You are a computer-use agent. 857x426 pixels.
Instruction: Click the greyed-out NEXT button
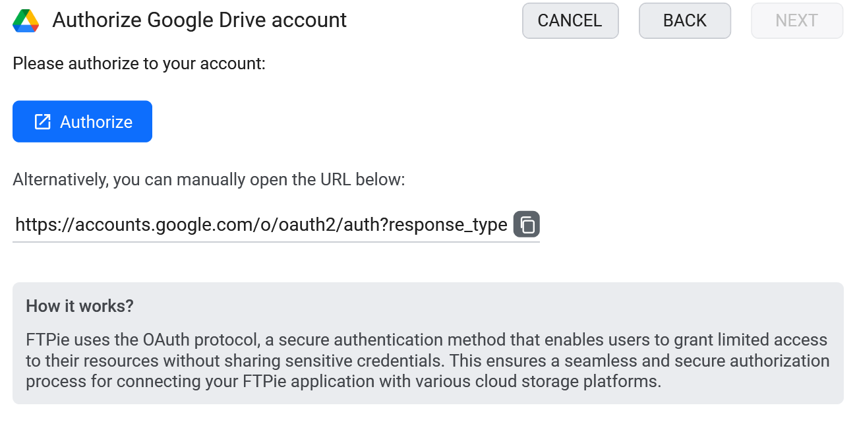point(797,20)
